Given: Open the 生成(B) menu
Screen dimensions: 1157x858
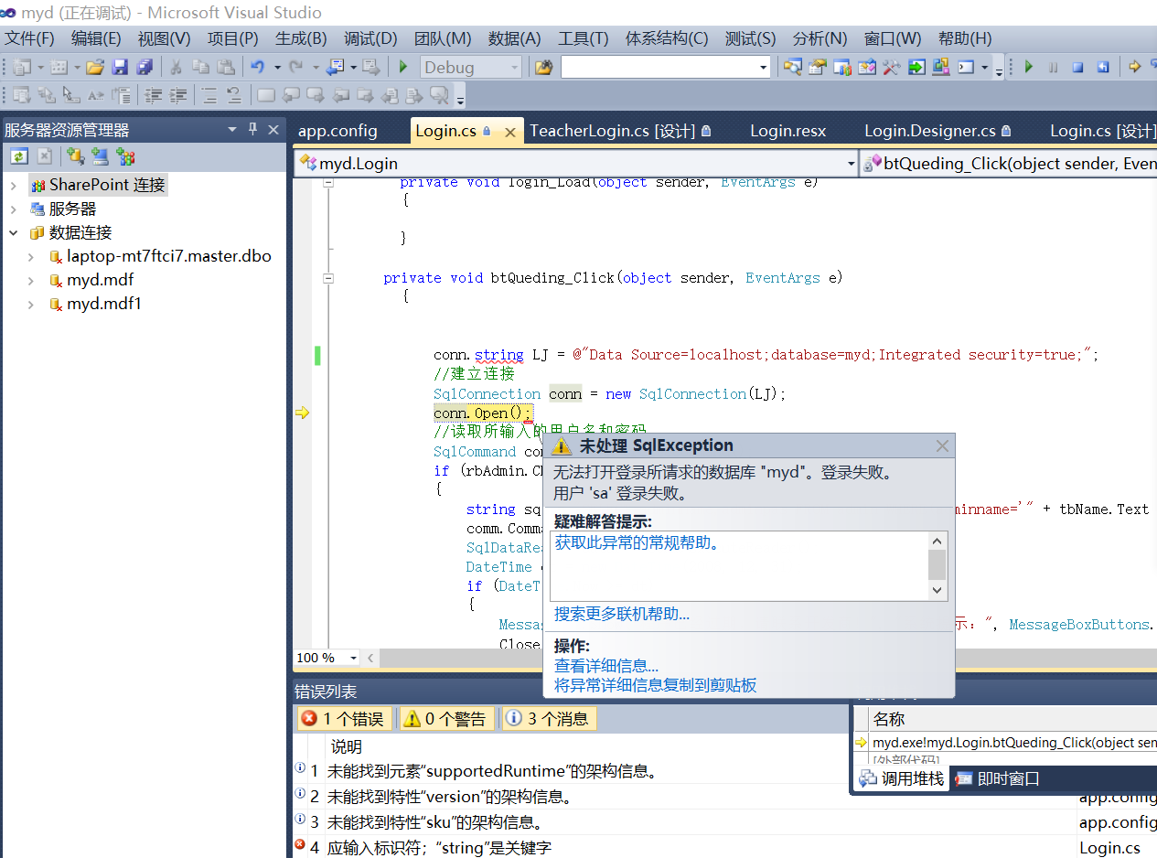Looking at the screenshot, I should click(301, 38).
